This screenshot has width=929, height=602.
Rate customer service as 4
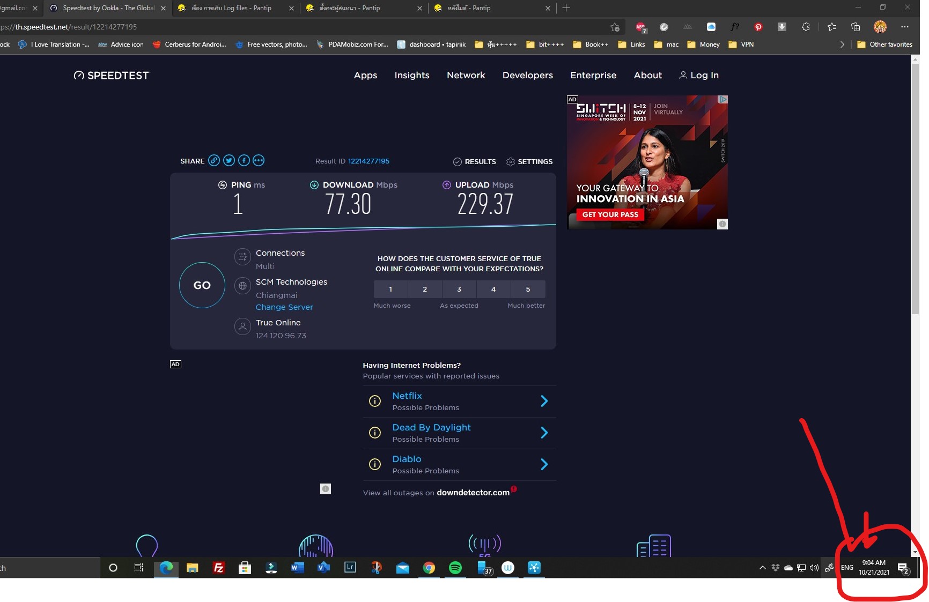click(493, 289)
